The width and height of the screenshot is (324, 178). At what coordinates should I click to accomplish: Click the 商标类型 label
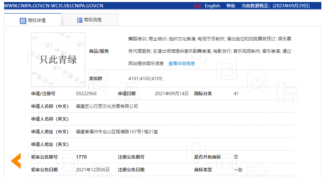(203, 170)
